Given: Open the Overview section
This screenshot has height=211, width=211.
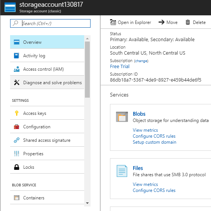Looking at the screenshot, I should click(x=47, y=42).
